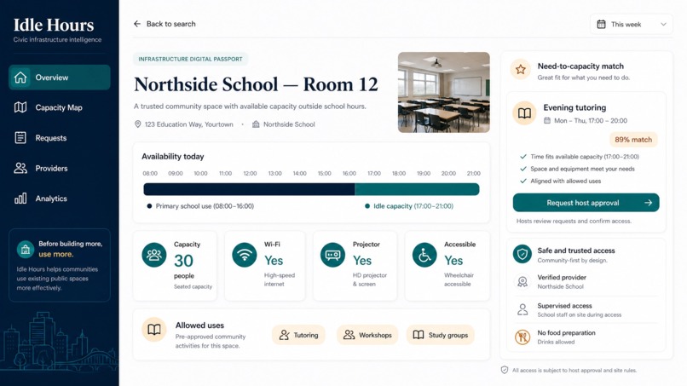Click the Study groups chip
This screenshot has height=386, width=687.
point(441,335)
